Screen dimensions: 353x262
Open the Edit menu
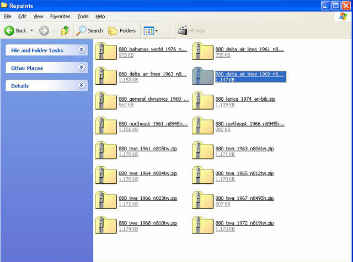click(x=22, y=17)
